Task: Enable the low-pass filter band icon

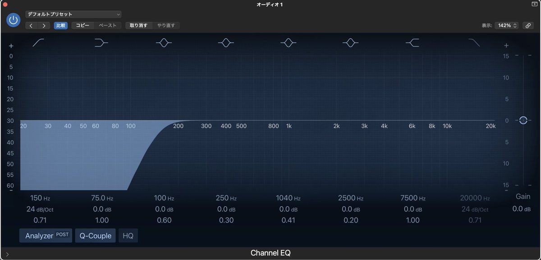Action: click(474, 43)
